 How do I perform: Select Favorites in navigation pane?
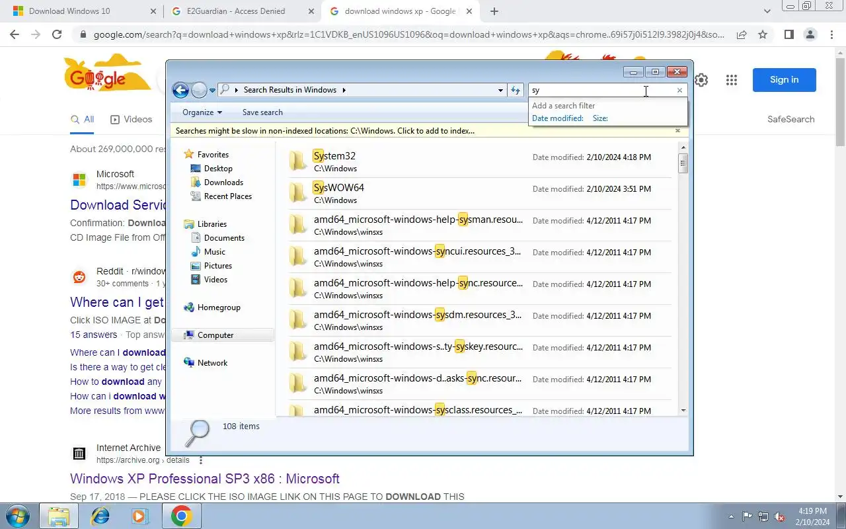click(x=212, y=154)
